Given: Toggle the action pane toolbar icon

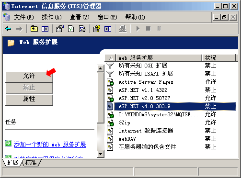Looking at the screenshot, I should pos(108,29).
